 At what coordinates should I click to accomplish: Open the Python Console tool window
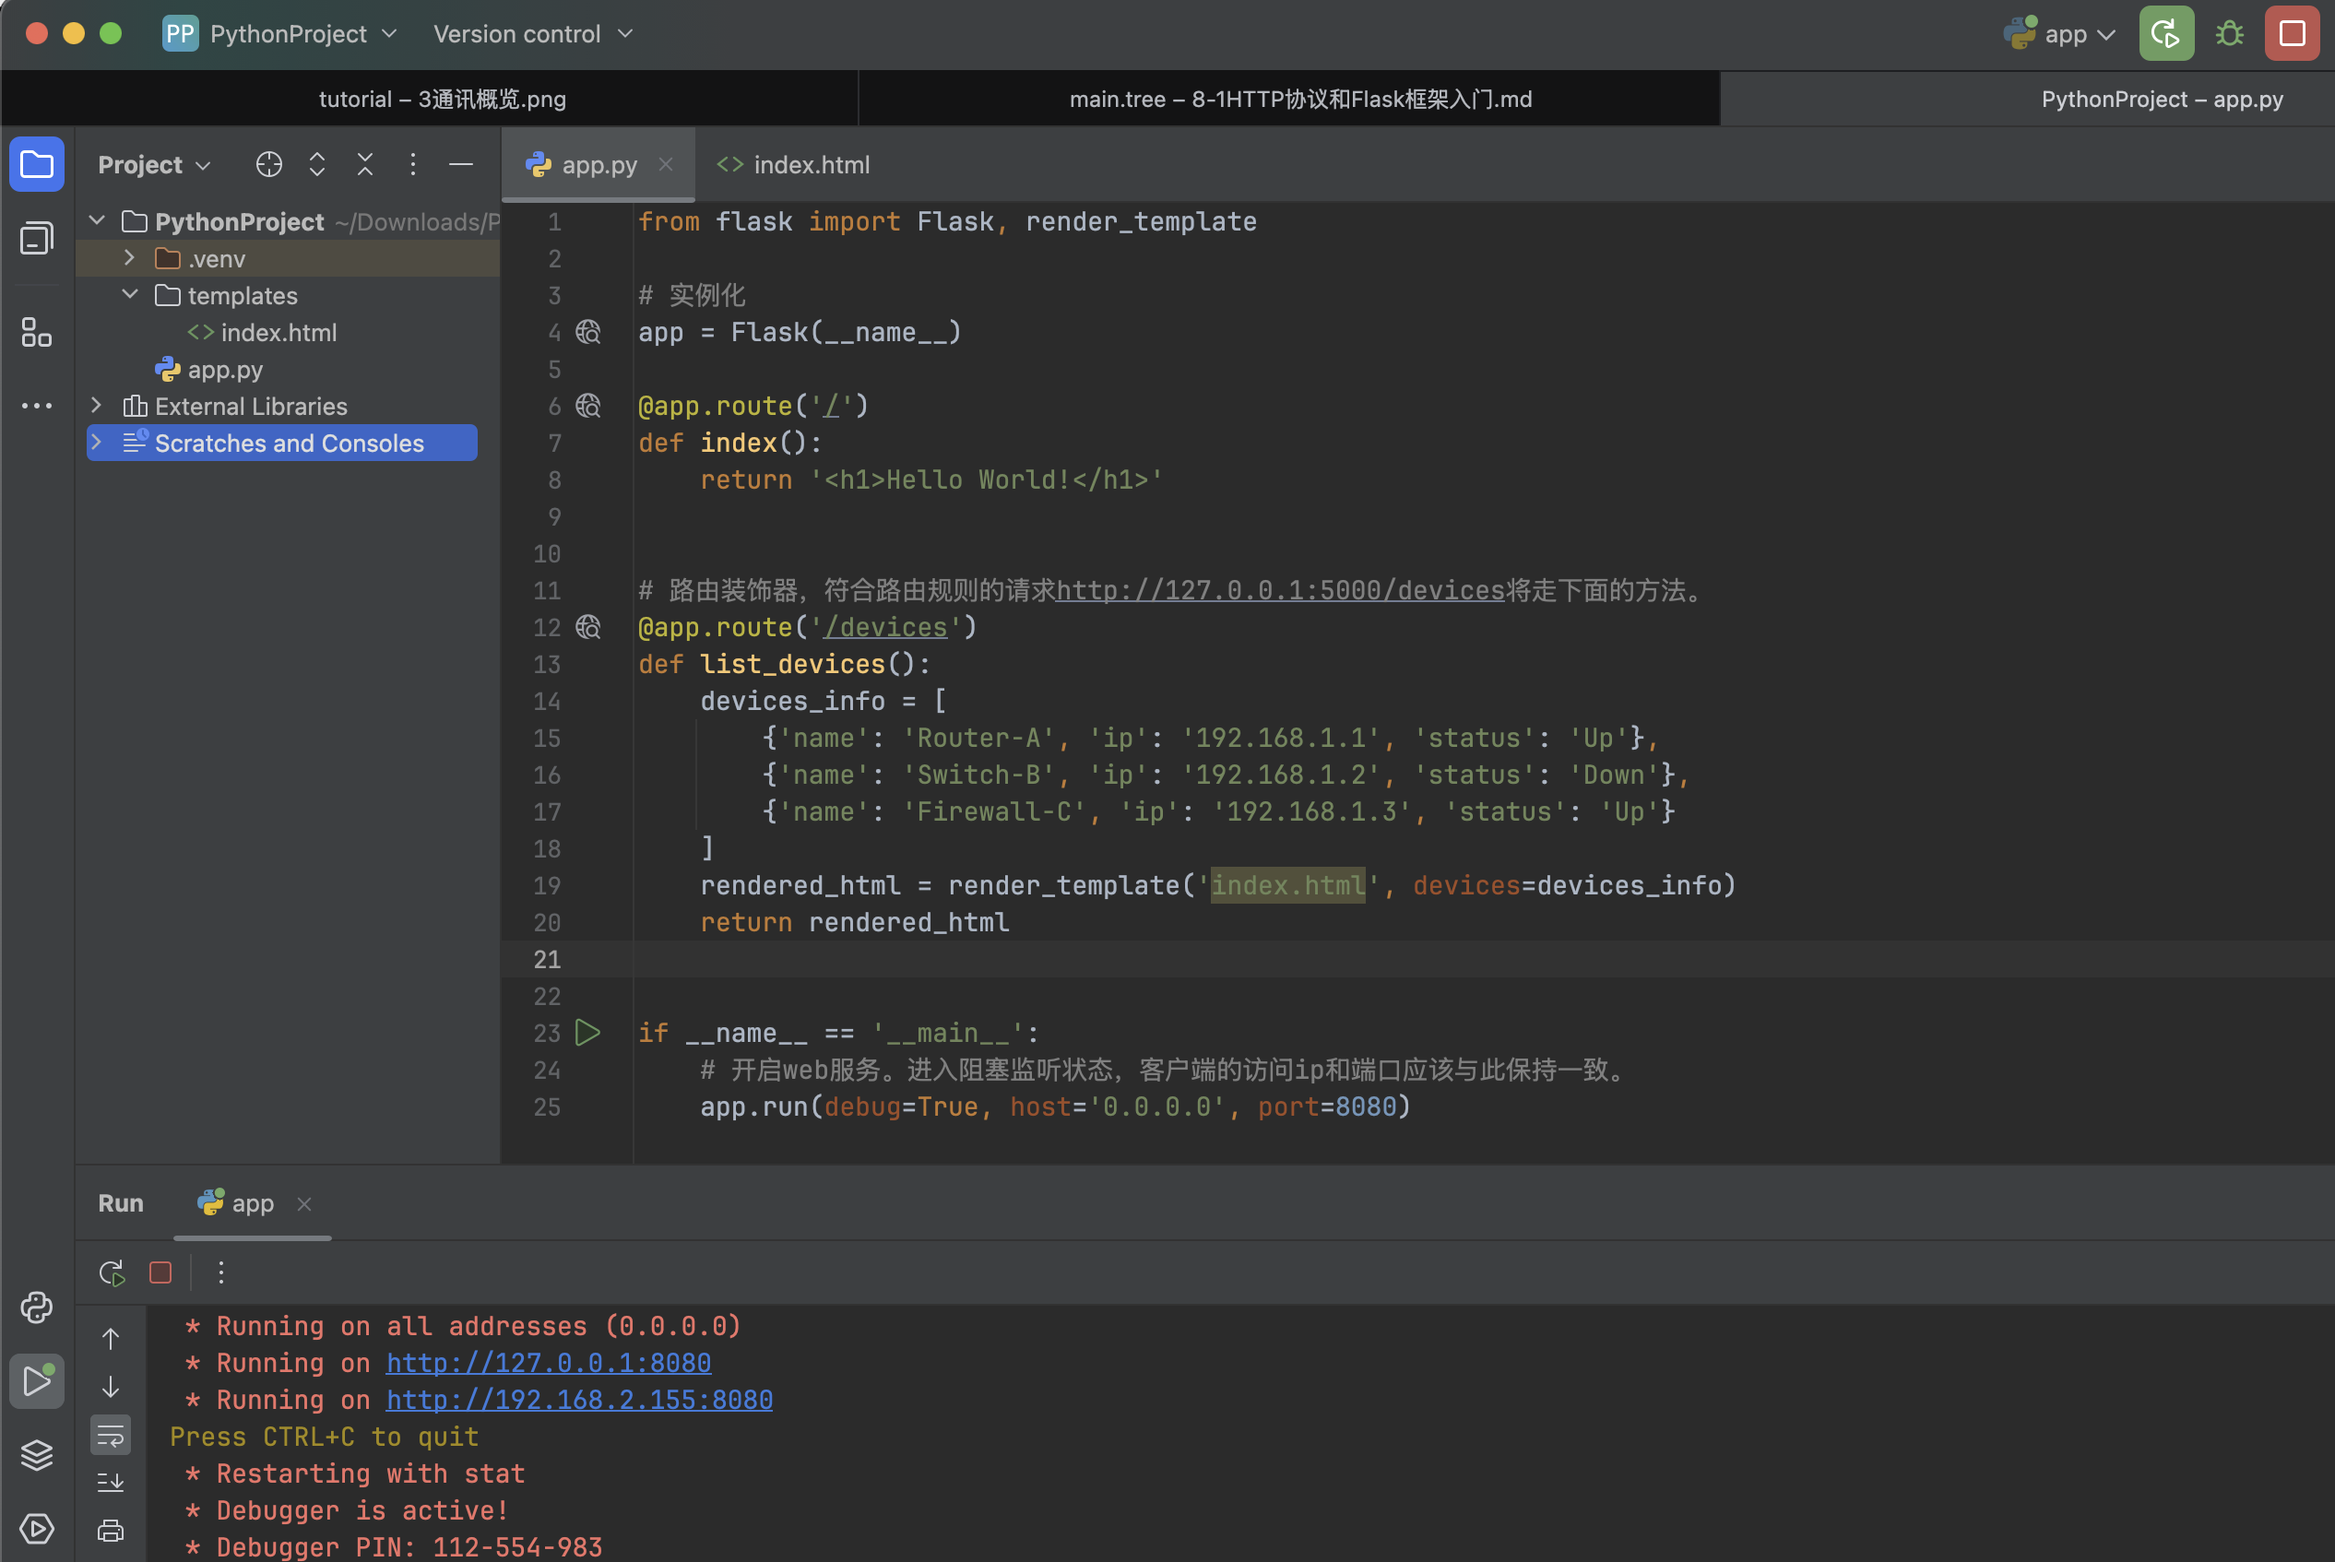(37, 1307)
